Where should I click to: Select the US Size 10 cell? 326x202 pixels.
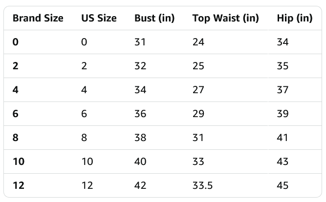pos(87,162)
